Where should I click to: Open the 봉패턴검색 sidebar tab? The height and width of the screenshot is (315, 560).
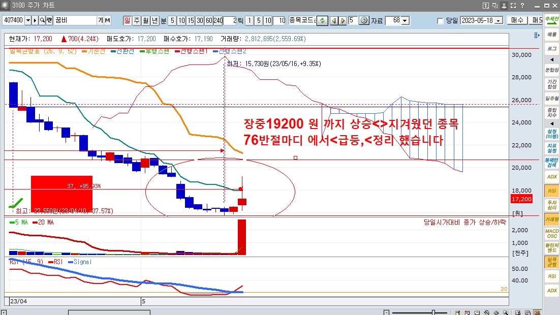tap(552, 163)
